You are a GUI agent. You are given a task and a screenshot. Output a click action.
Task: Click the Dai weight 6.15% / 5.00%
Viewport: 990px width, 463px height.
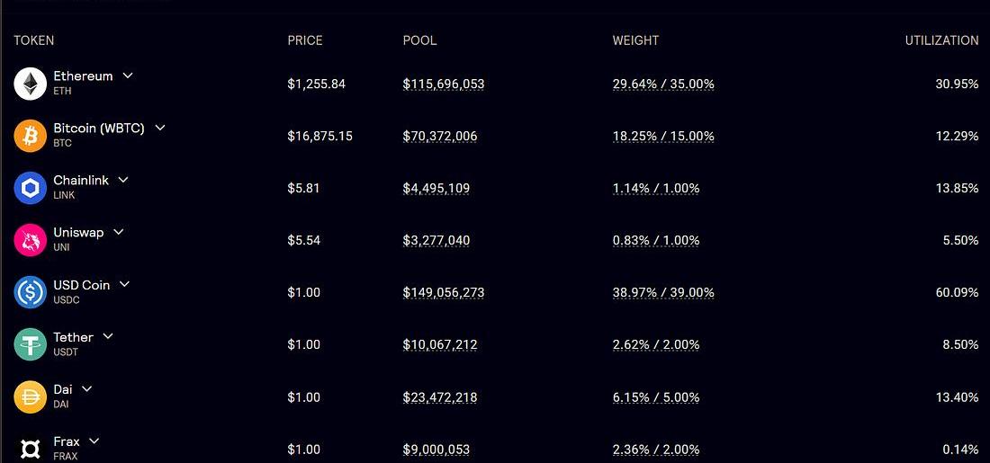click(x=656, y=397)
